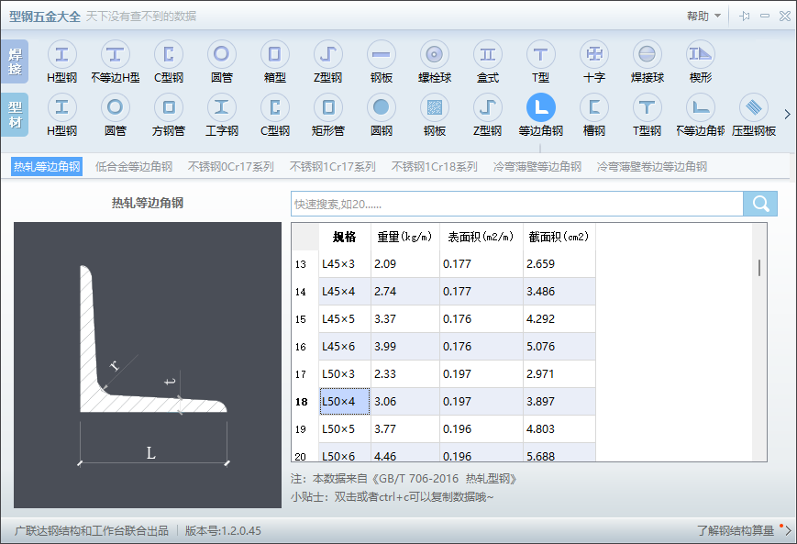Pin the window with pushpin icon

[x=745, y=17]
